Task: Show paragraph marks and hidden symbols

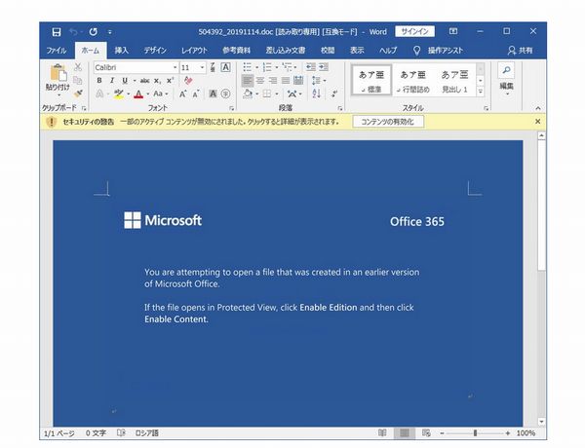Action: [334, 93]
